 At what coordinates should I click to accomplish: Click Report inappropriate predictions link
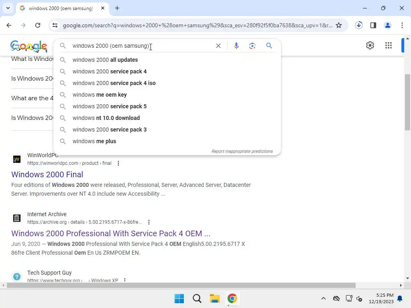click(x=242, y=151)
